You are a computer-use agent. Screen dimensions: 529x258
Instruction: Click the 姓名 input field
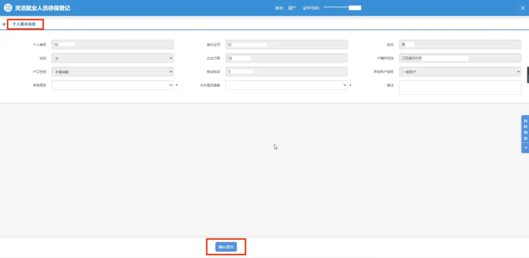coord(459,45)
